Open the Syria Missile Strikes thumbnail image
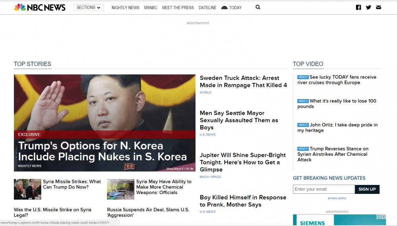 point(27,189)
